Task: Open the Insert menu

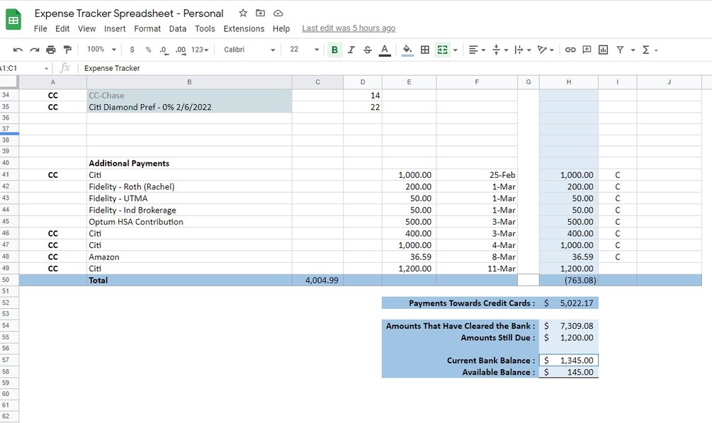Action: [115, 28]
